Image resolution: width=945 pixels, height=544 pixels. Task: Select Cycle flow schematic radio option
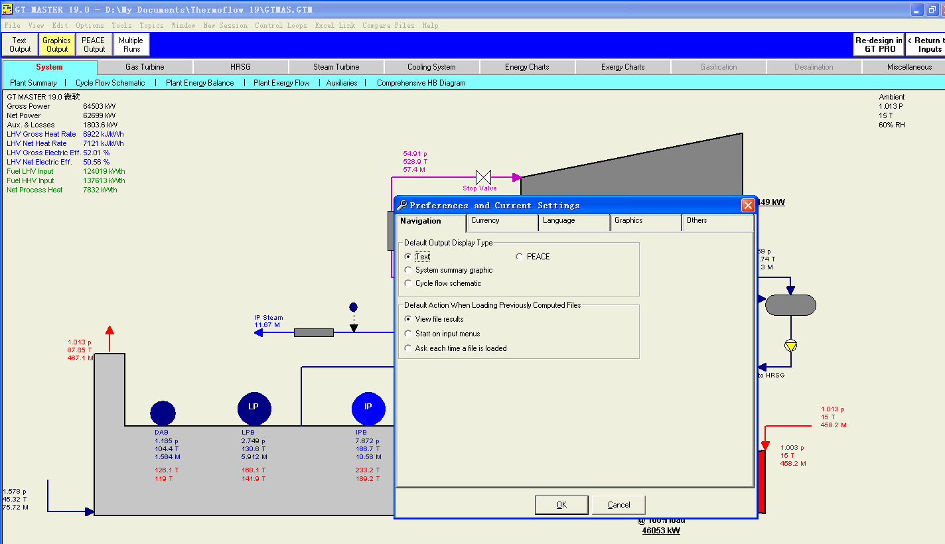tap(443, 283)
